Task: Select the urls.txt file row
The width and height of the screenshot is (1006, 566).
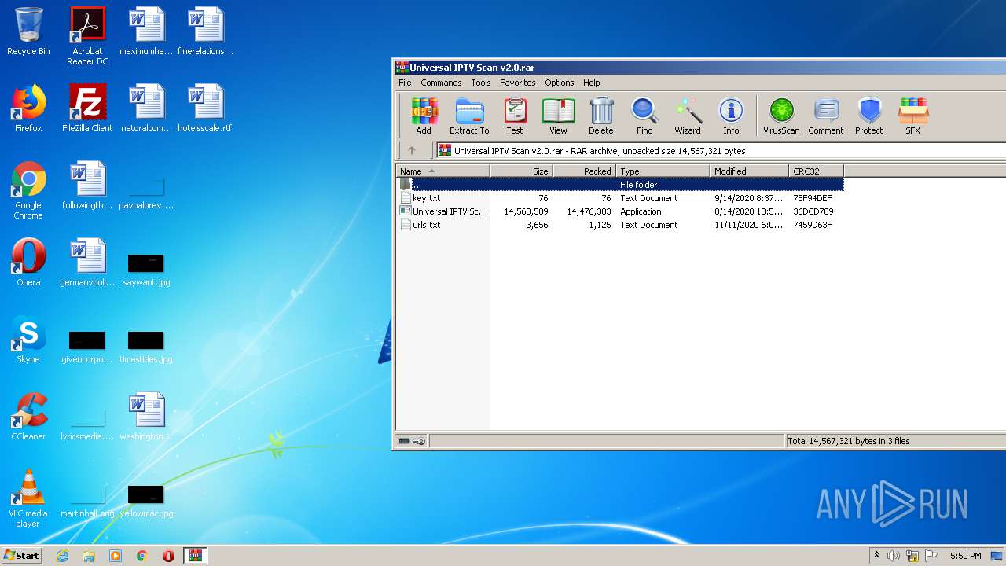Action: coord(620,225)
